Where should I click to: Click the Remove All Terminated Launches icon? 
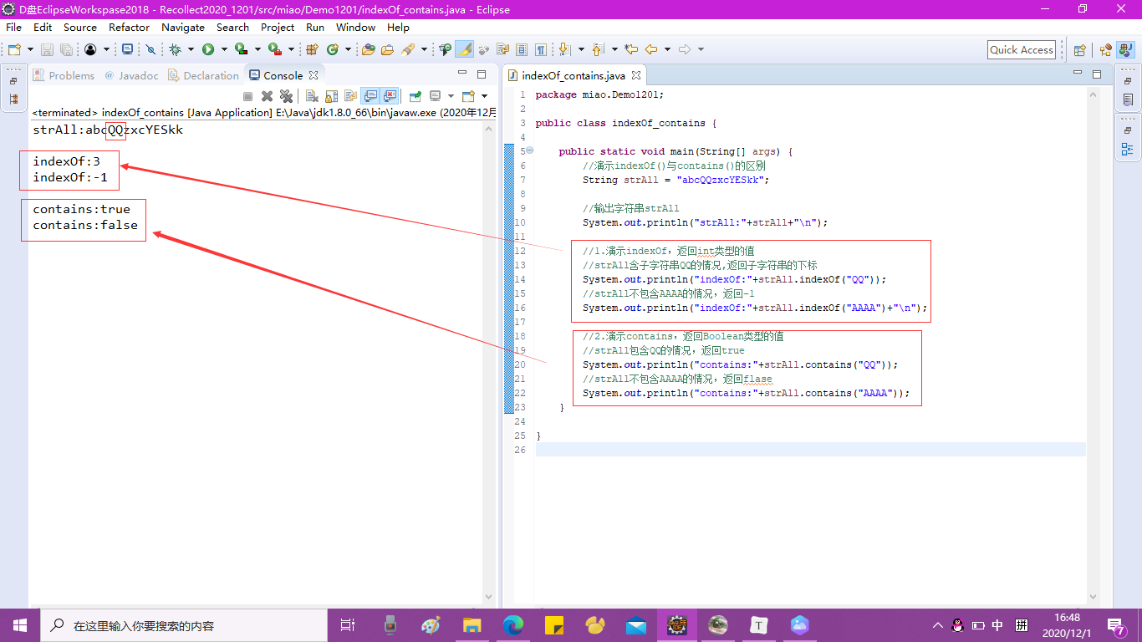pos(287,95)
